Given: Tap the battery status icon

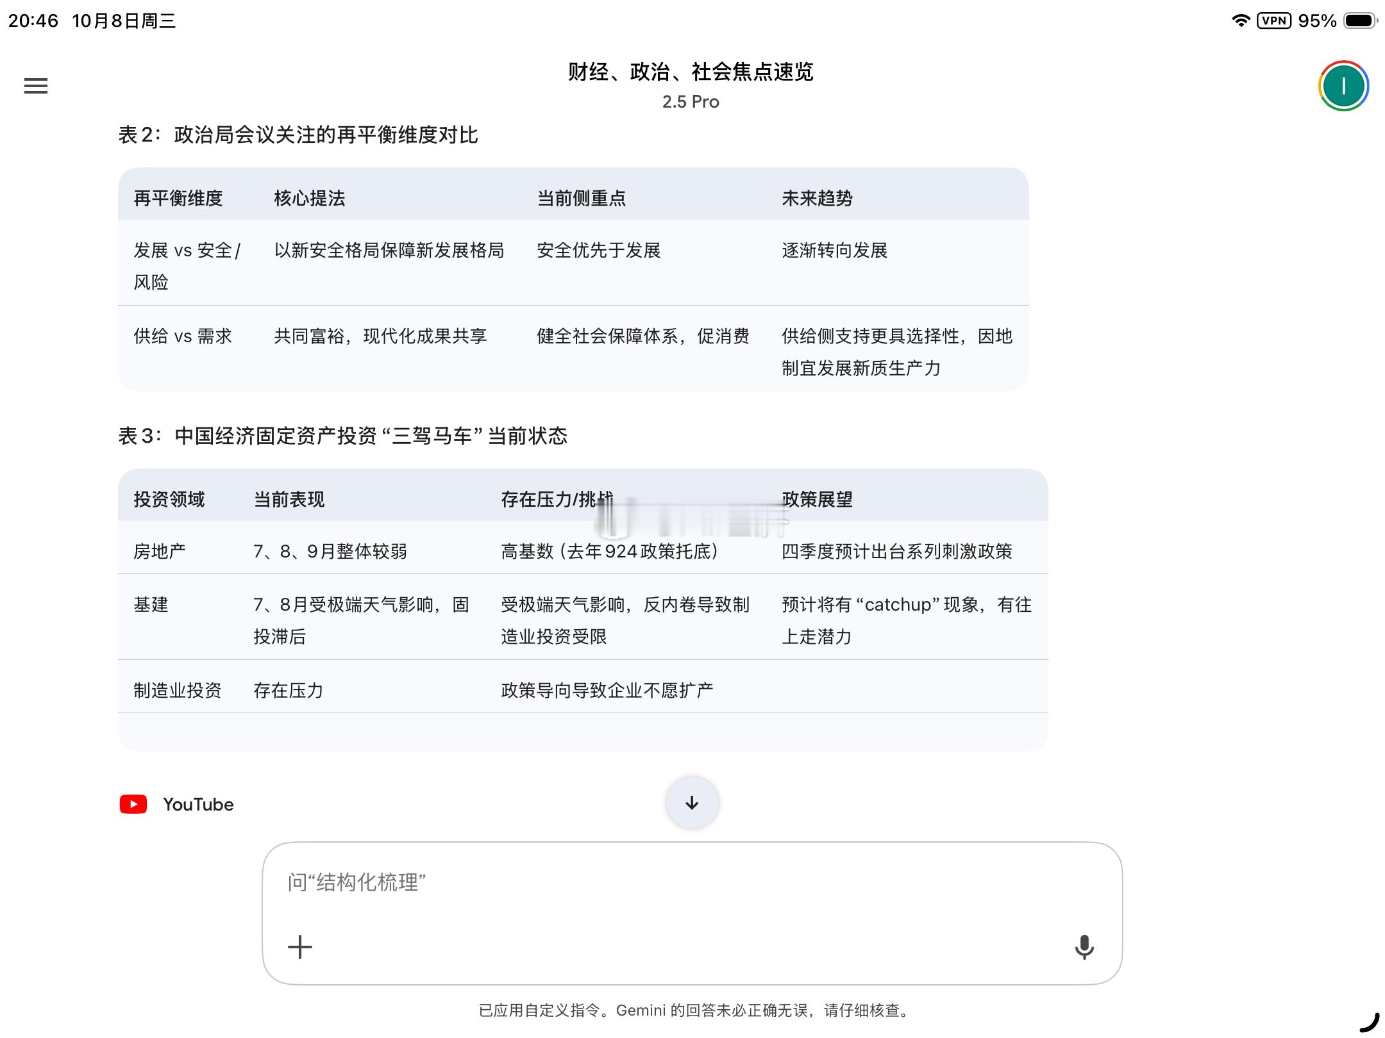Looking at the screenshot, I should coord(1360,21).
